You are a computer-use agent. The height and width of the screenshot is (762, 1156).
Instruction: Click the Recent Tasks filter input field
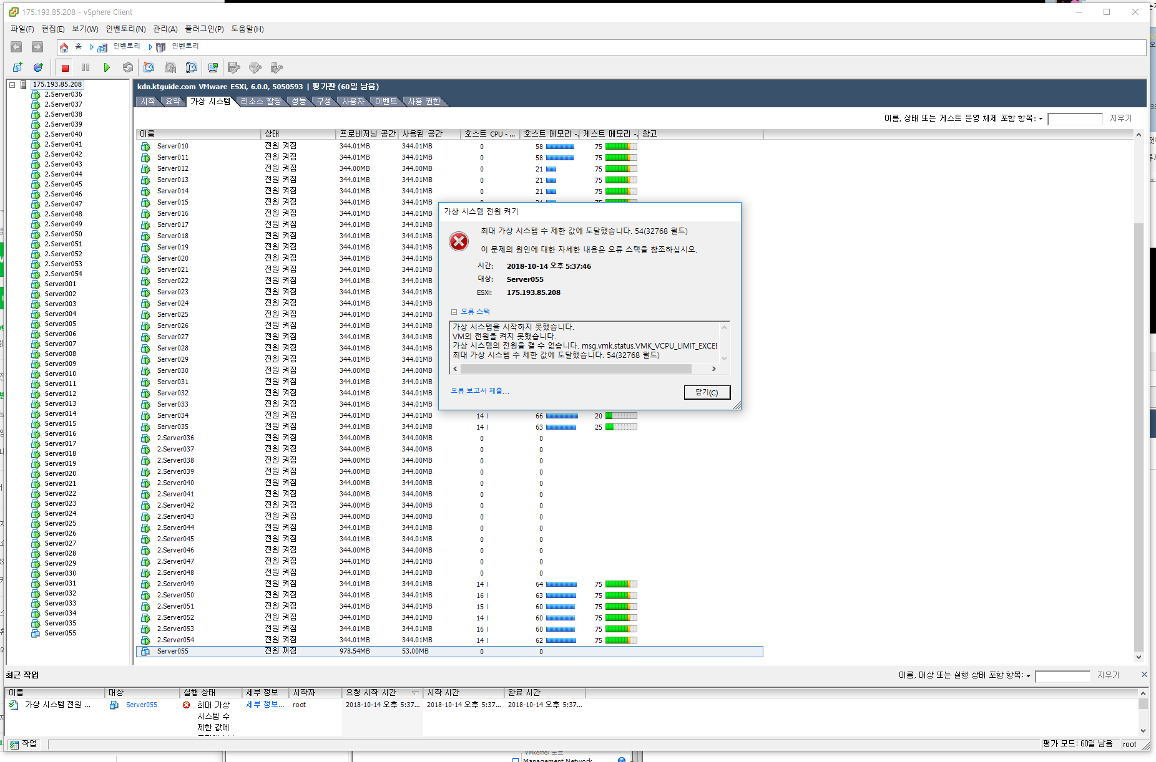[x=1062, y=676]
